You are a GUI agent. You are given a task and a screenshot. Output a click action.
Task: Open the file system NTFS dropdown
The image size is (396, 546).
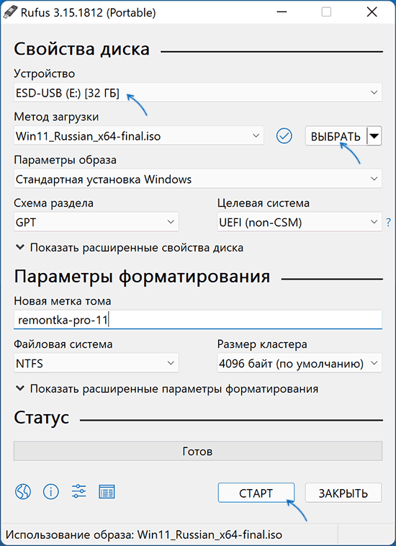click(96, 363)
